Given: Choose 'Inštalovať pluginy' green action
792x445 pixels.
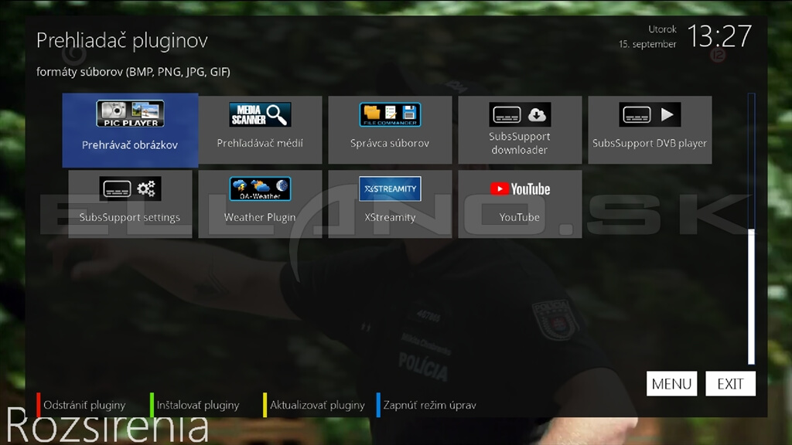Looking at the screenshot, I should pyautogui.click(x=198, y=405).
